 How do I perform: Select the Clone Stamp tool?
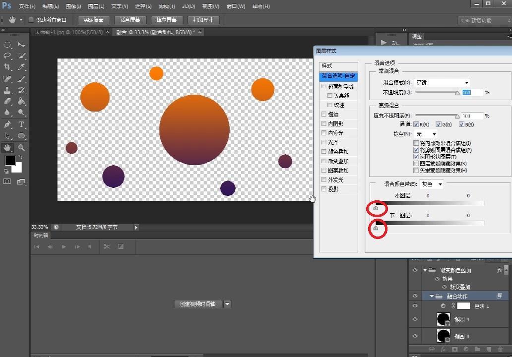pyautogui.click(x=7, y=90)
